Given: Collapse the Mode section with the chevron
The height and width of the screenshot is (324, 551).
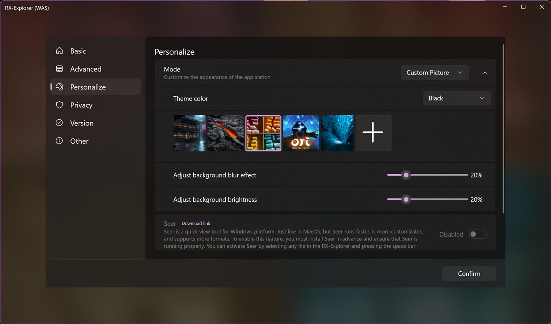Looking at the screenshot, I should point(485,72).
